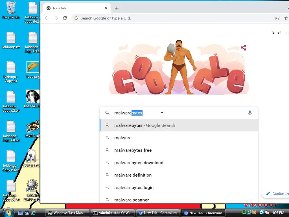Reload the current page
Image resolution: width=289 pixels, height=217 pixels.
[x=65, y=18]
